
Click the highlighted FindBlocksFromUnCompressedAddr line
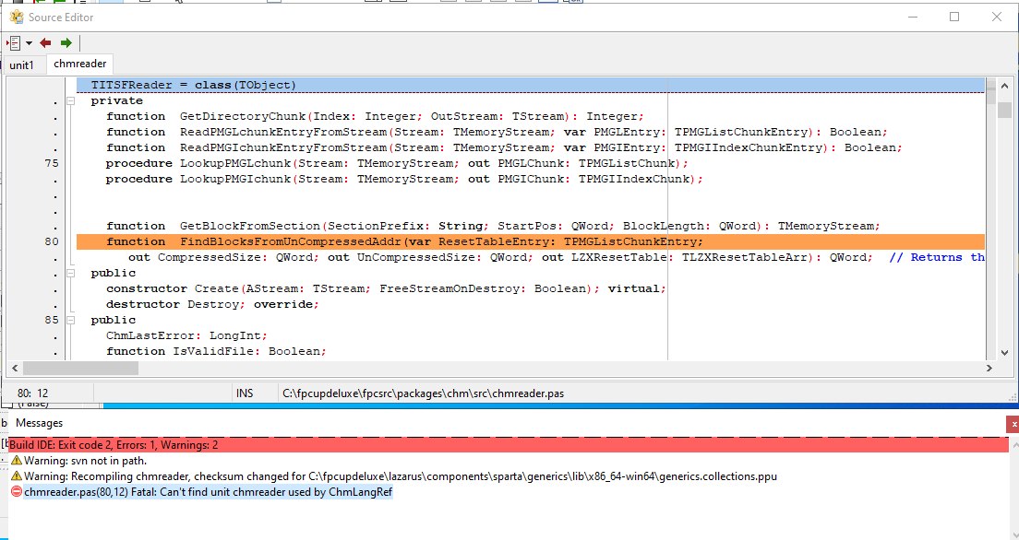tap(531, 241)
